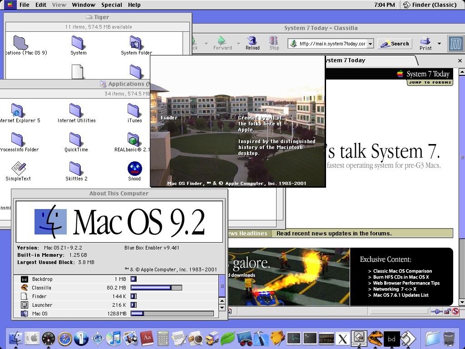This screenshot has height=349, width=465.
Task: Click the Classilla dinosaur icon in dock
Action: coord(375,339)
